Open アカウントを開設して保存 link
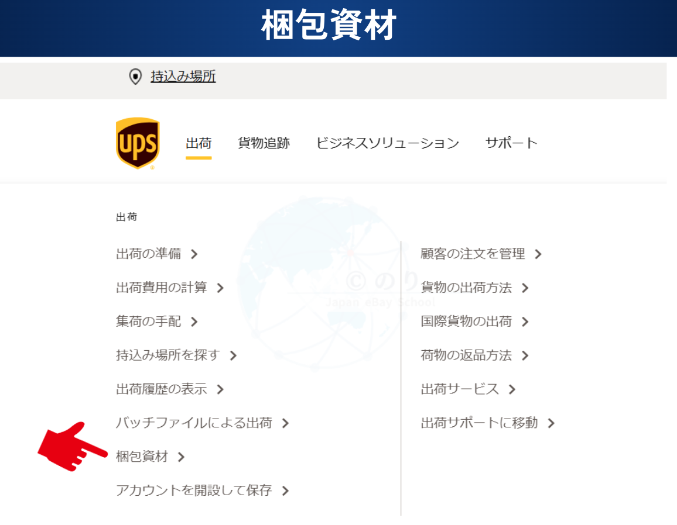The height and width of the screenshot is (525, 677). coord(194,490)
